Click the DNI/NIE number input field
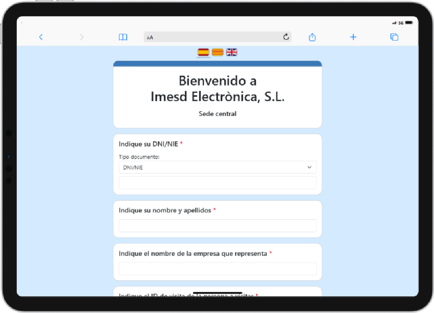The height and width of the screenshot is (313, 434). point(217,183)
